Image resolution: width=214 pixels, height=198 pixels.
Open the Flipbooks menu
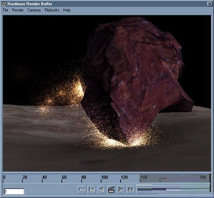pyautogui.click(x=52, y=10)
